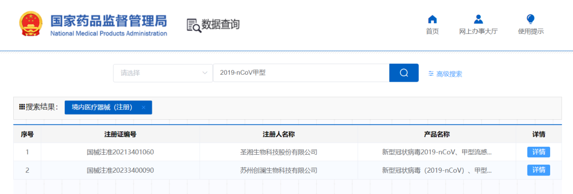Click the 高级搜索 filter sliders icon
Image resolution: width=573 pixels, height=194 pixels.
point(431,74)
